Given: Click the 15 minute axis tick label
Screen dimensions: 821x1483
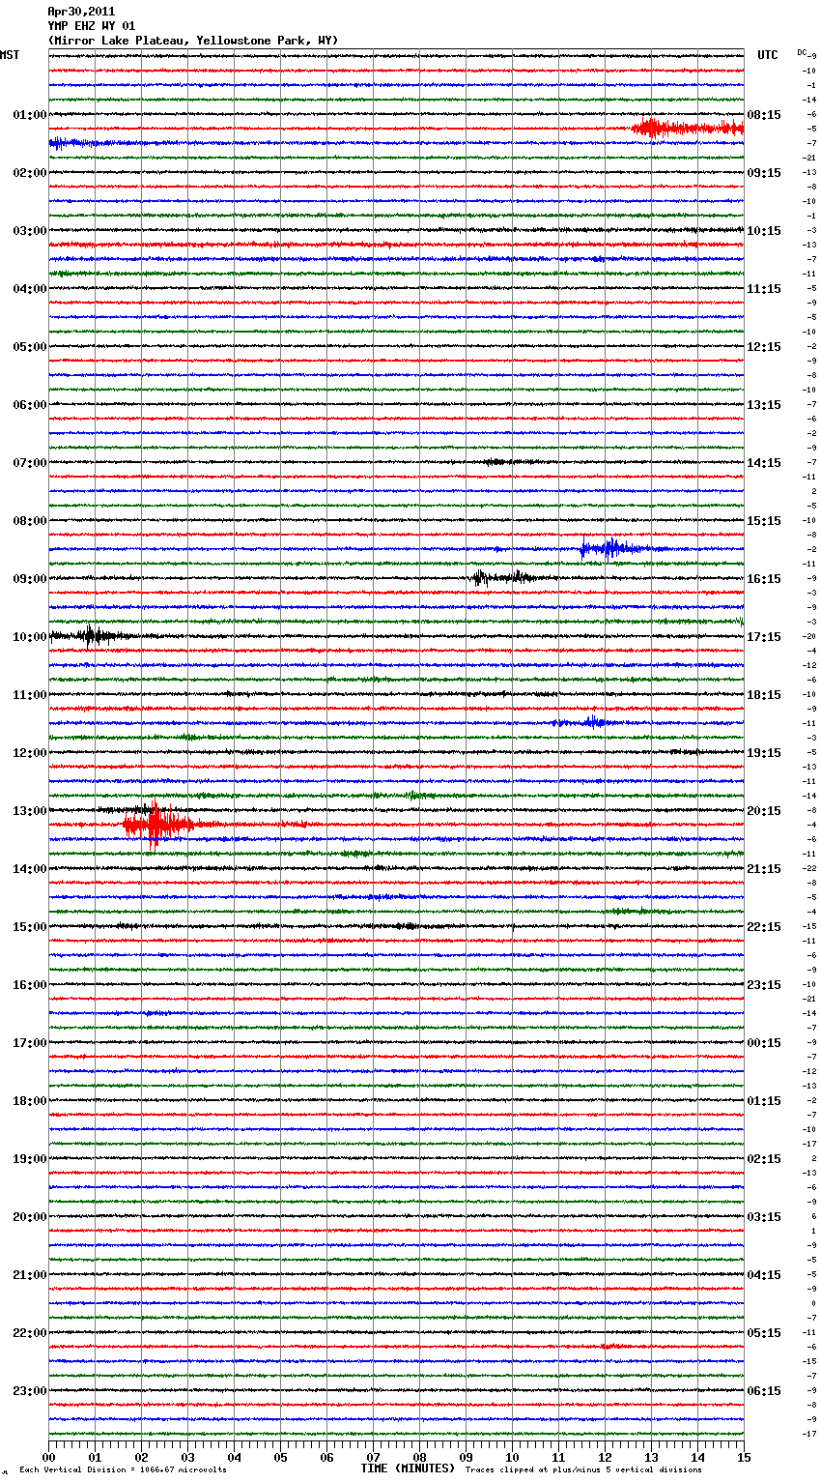Looking at the screenshot, I should coord(743,1457).
